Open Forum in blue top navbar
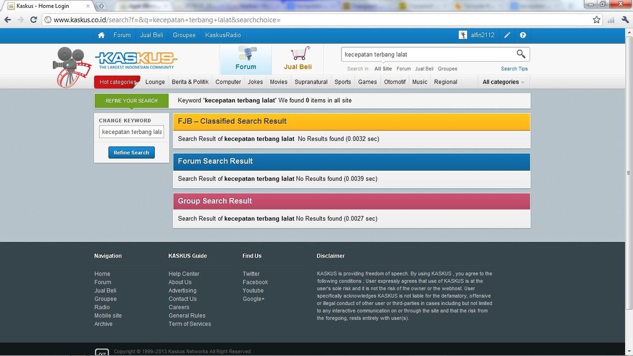This screenshot has width=633, height=356. coord(122,35)
